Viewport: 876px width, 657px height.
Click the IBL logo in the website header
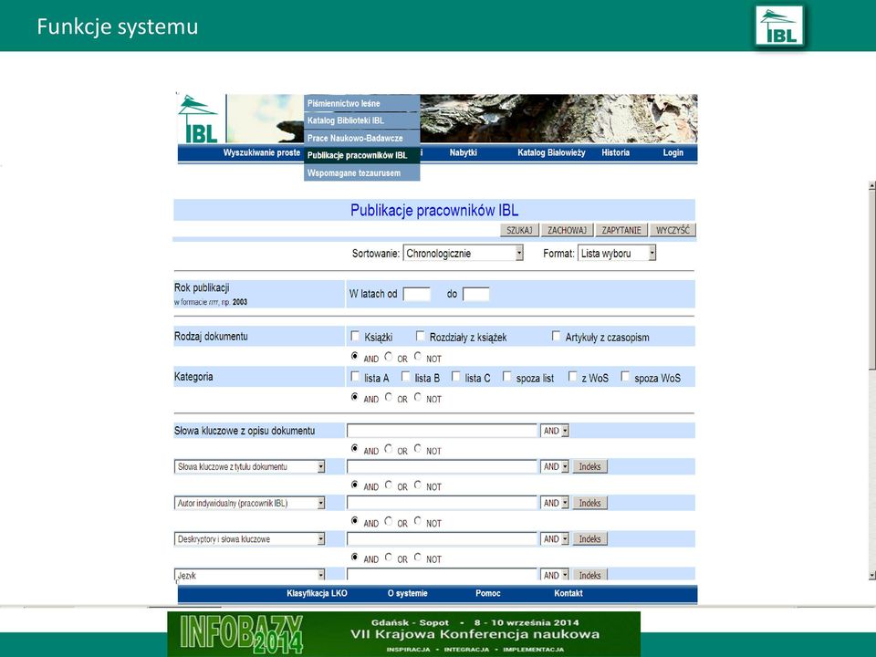[x=198, y=119]
